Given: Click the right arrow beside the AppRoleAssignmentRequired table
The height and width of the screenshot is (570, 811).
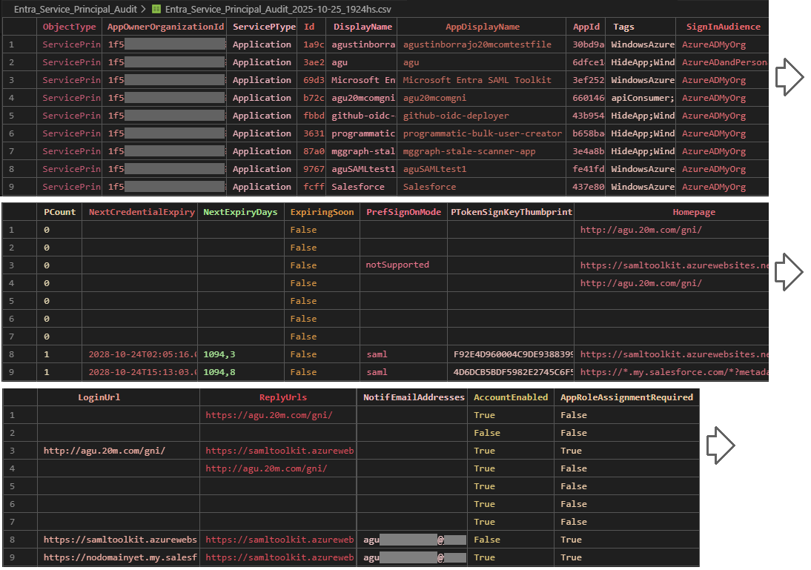Looking at the screenshot, I should pyautogui.click(x=720, y=445).
